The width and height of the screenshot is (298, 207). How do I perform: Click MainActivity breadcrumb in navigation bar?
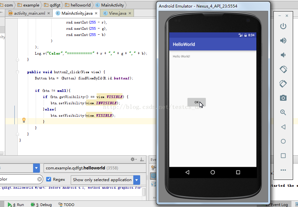[110, 5]
